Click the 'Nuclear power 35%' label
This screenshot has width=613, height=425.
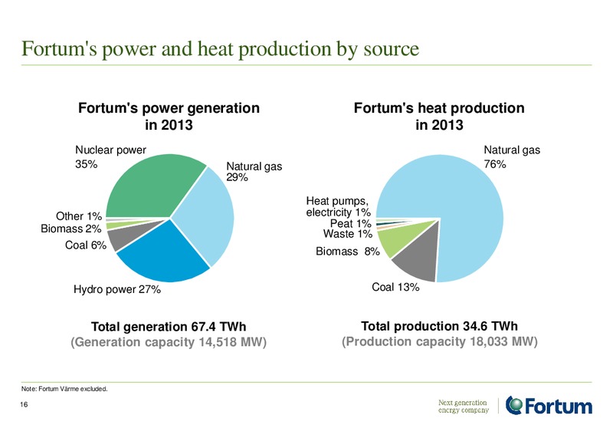(110, 157)
